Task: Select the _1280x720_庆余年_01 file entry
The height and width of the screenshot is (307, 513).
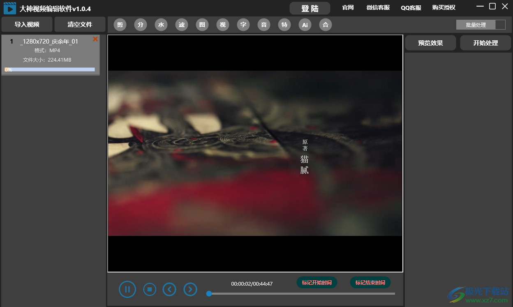Action: click(x=50, y=55)
